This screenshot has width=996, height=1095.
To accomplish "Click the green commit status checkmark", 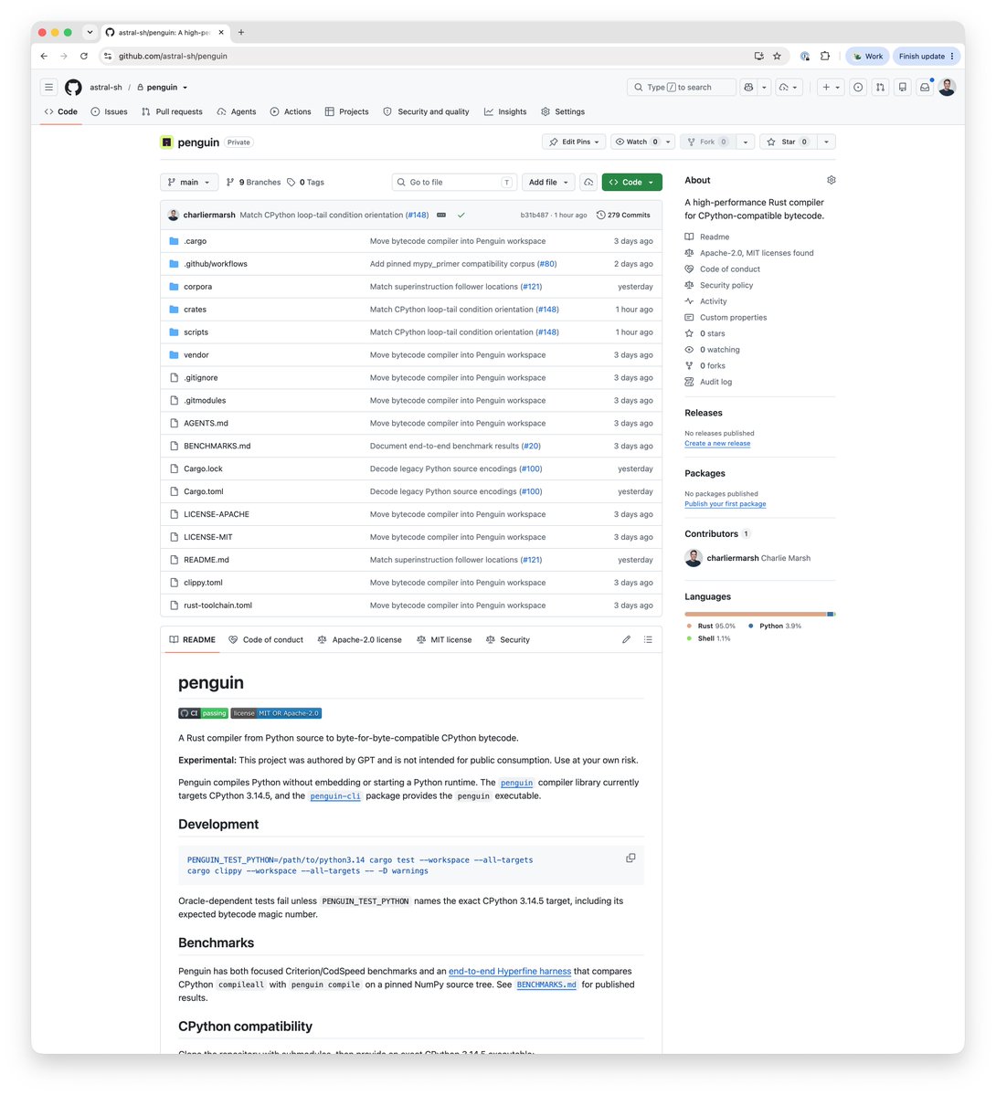I will 461,216.
